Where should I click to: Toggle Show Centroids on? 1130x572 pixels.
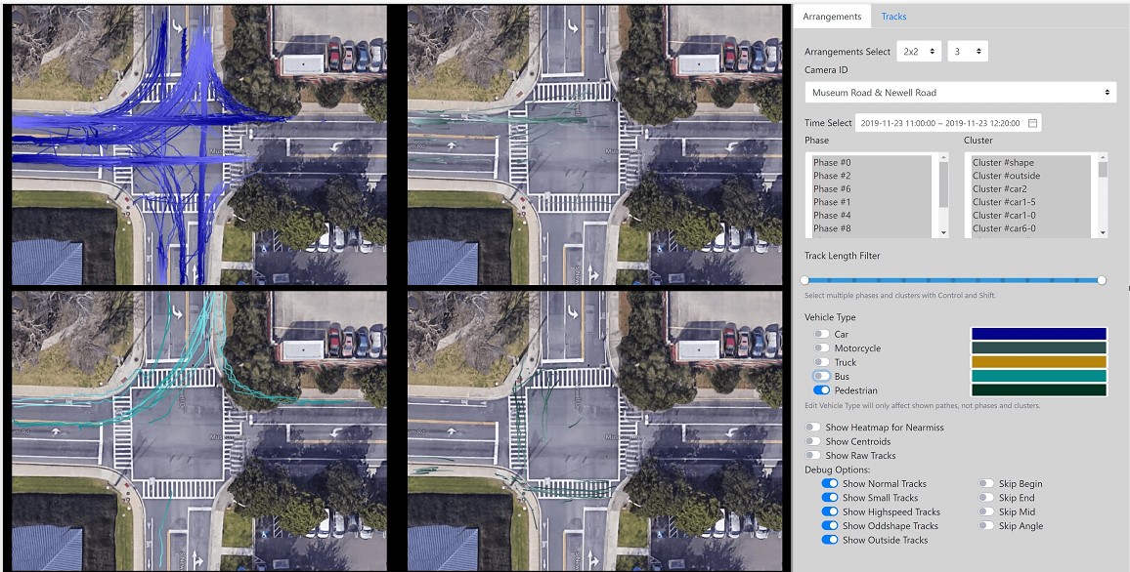point(813,442)
